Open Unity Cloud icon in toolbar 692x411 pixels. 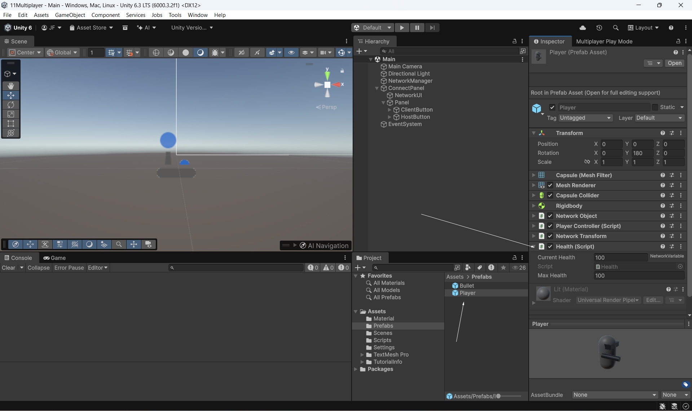[582, 28]
